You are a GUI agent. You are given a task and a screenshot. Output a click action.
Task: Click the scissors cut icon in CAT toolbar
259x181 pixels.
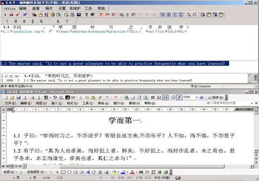[127, 14]
